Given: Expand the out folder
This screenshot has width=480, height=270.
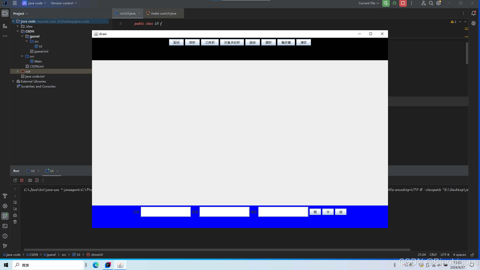Looking at the screenshot, I should 17,71.
